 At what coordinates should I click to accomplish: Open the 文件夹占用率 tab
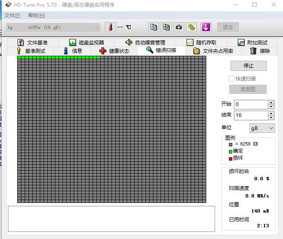click(213, 51)
